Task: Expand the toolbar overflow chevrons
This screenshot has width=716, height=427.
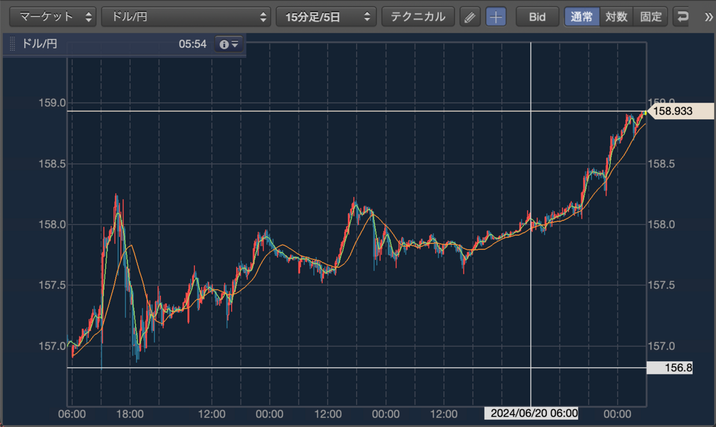Action: coord(708,17)
